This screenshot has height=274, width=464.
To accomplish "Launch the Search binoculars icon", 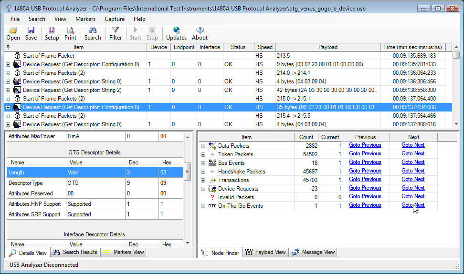I will click(x=93, y=30).
